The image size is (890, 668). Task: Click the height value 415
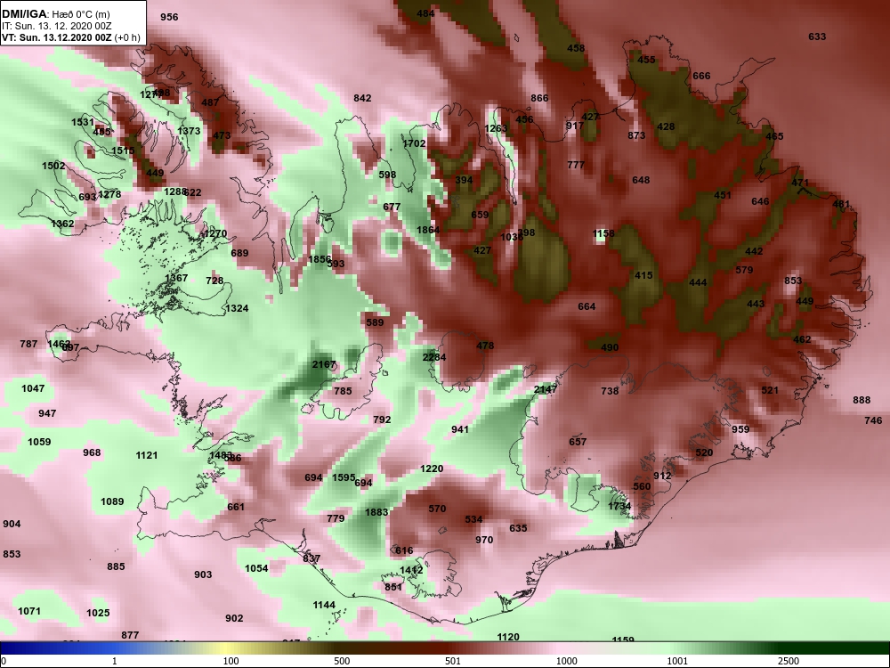pos(643,275)
